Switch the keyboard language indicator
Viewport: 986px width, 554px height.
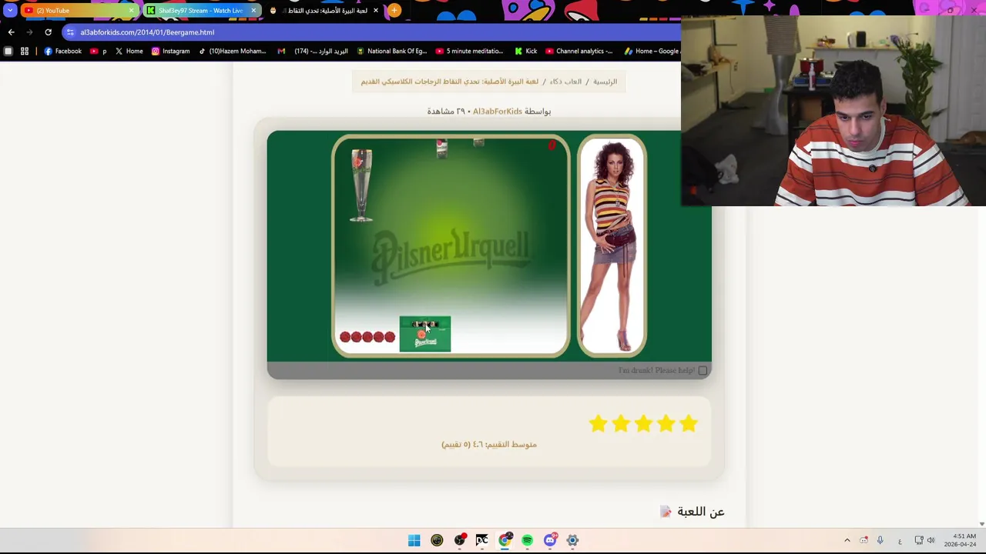pos(900,541)
